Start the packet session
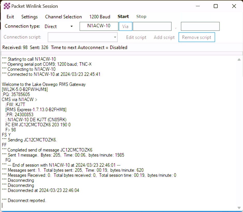This screenshot has height=212, width=243. point(123,17)
